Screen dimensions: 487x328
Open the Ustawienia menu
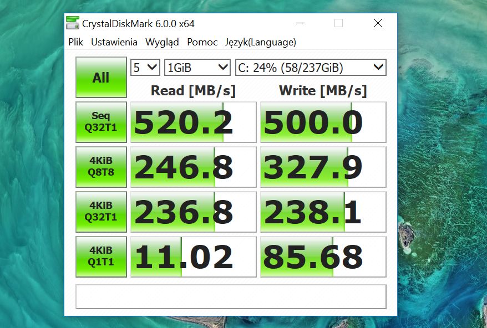114,42
